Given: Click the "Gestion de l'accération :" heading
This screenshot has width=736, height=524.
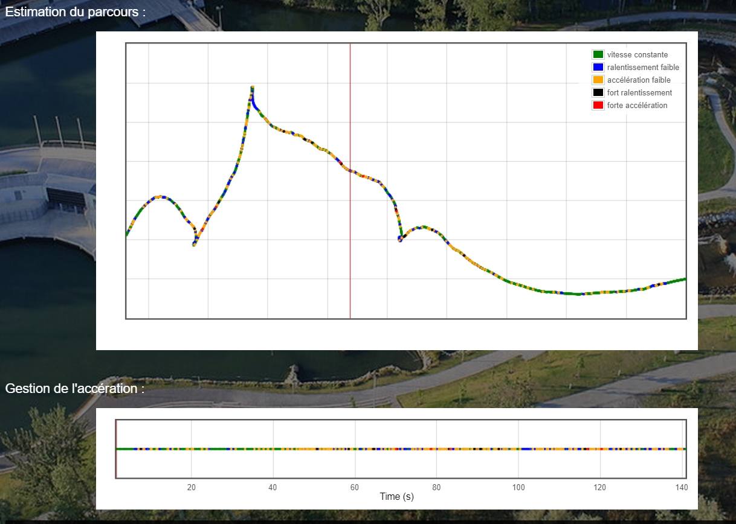Looking at the screenshot, I should (75, 388).
